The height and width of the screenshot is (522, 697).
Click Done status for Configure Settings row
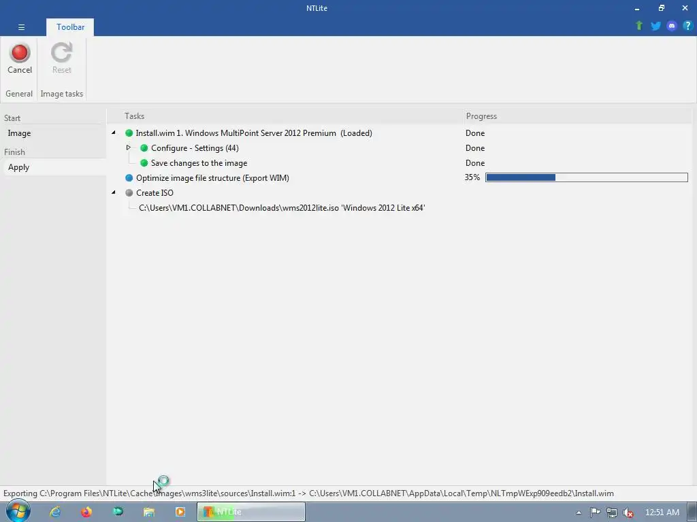[x=475, y=148]
